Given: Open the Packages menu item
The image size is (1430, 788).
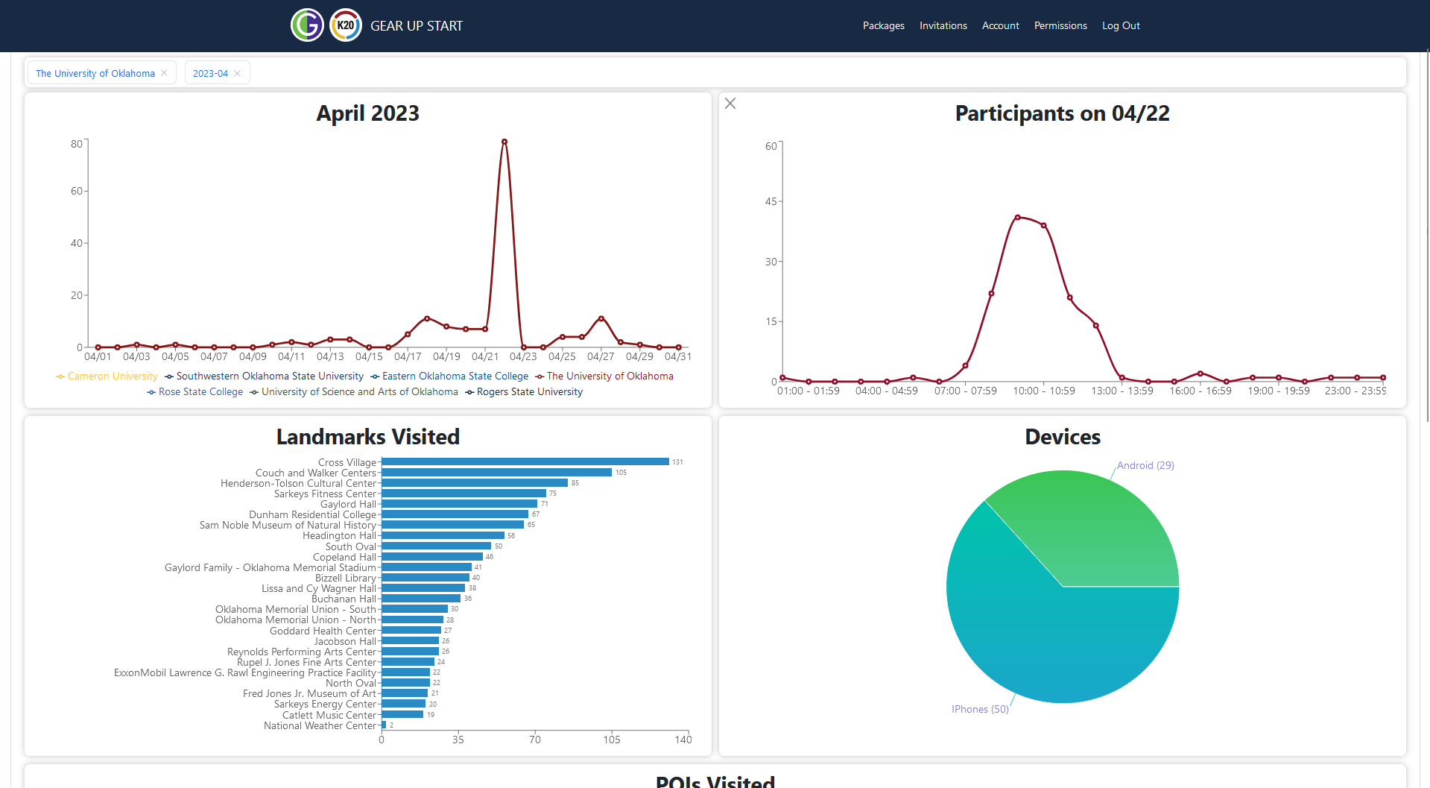Looking at the screenshot, I should (884, 25).
